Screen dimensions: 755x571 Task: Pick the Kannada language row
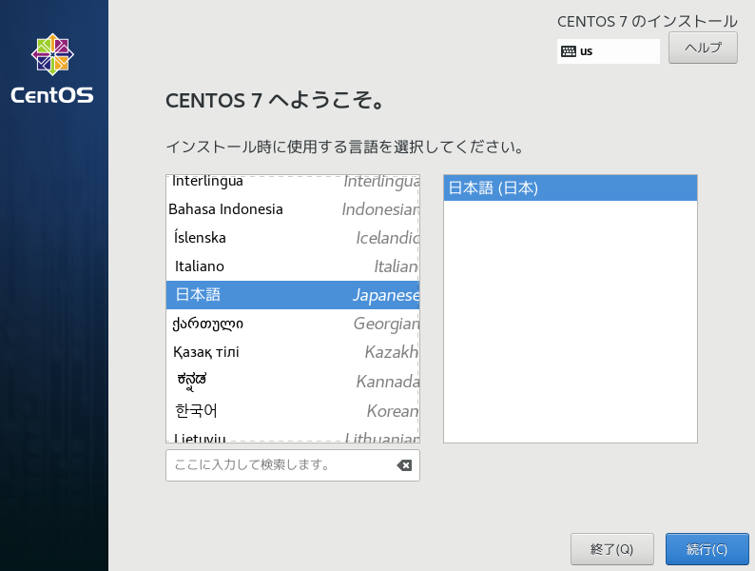pos(293,382)
